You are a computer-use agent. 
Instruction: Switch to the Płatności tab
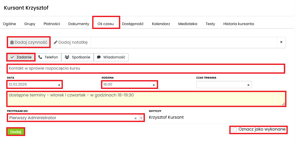coord(52,24)
